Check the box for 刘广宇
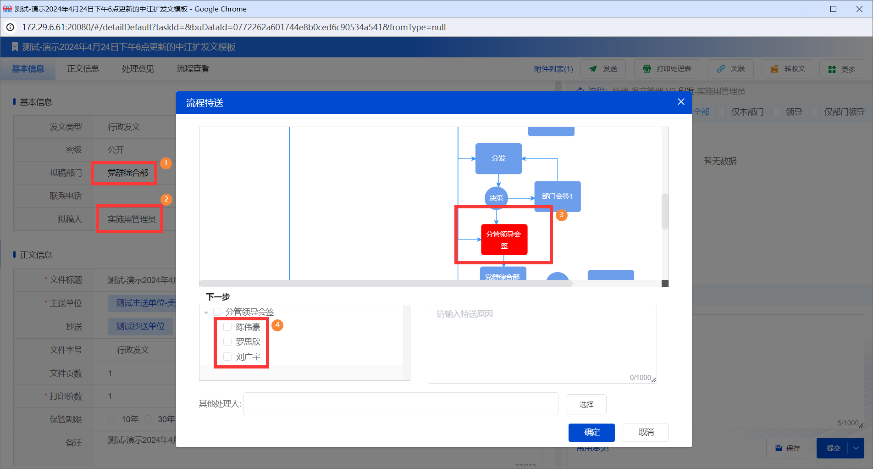 227,357
